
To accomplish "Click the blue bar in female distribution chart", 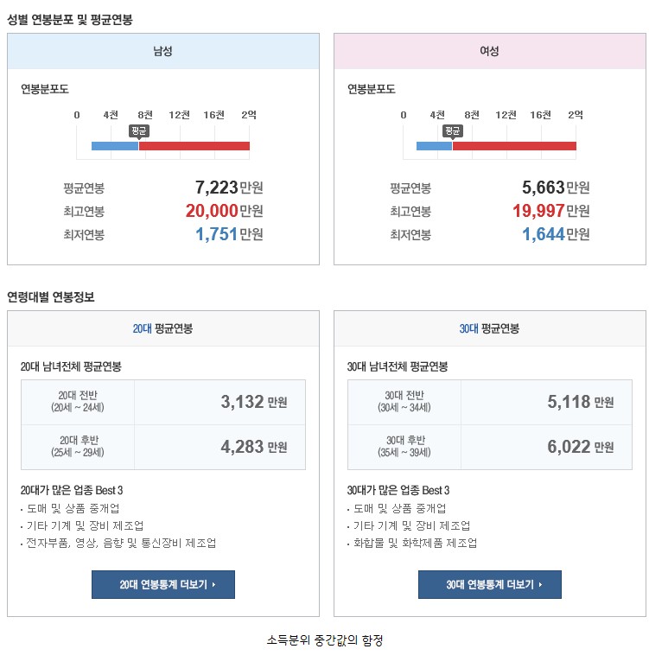I will coord(434,146).
